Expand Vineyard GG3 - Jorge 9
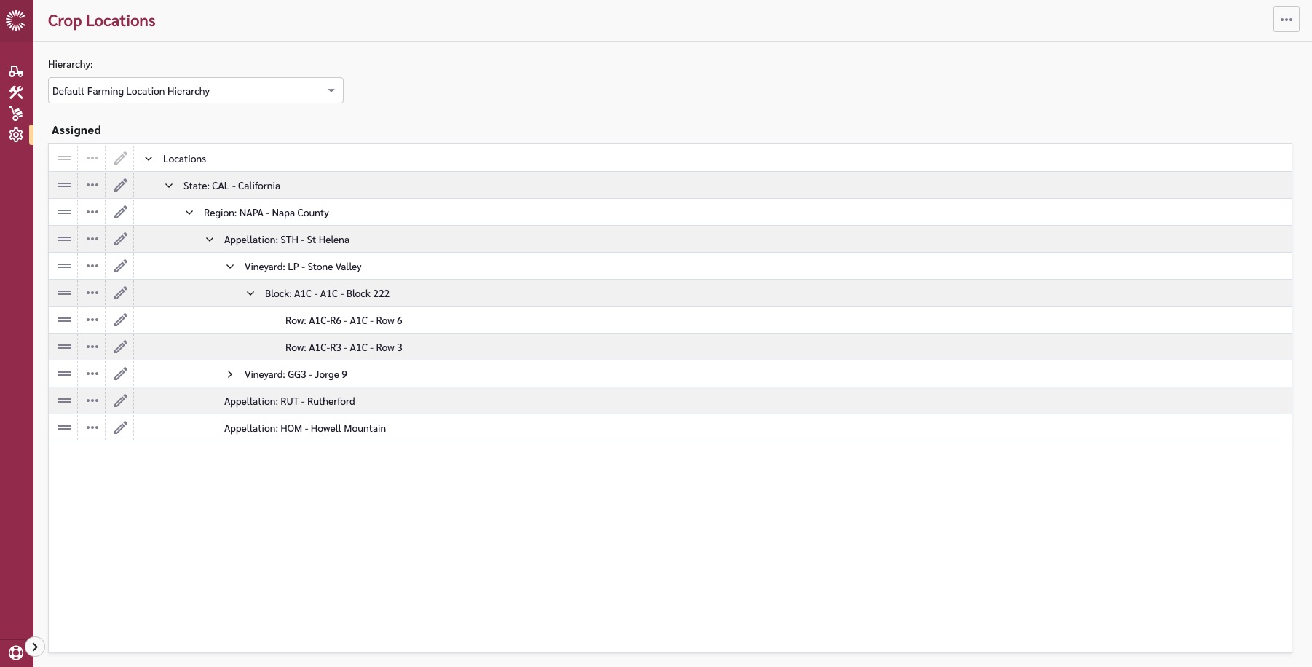Screen dimensions: 1312x667 (x=230, y=374)
